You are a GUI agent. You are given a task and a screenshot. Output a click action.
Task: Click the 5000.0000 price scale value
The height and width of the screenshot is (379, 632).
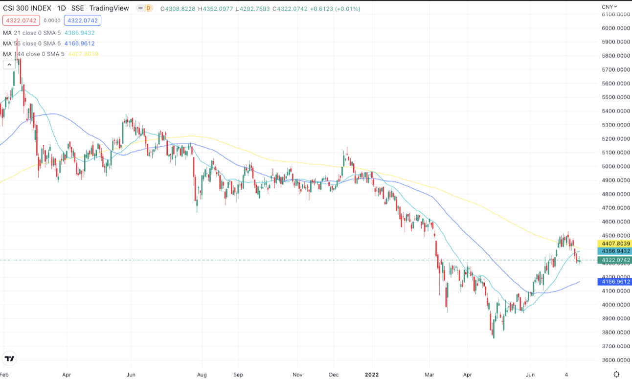pos(616,167)
